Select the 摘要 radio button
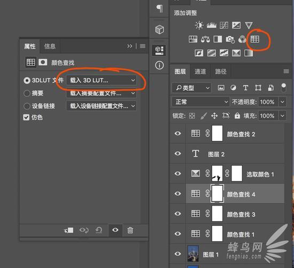294x268 pixels. [27, 93]
